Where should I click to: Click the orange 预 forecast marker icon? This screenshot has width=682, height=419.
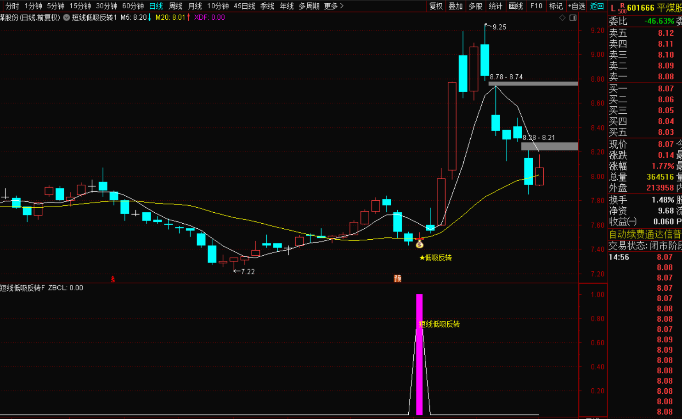[397, 278]
